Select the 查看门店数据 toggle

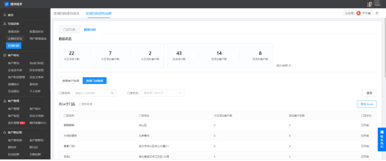(x=95, y=81)
